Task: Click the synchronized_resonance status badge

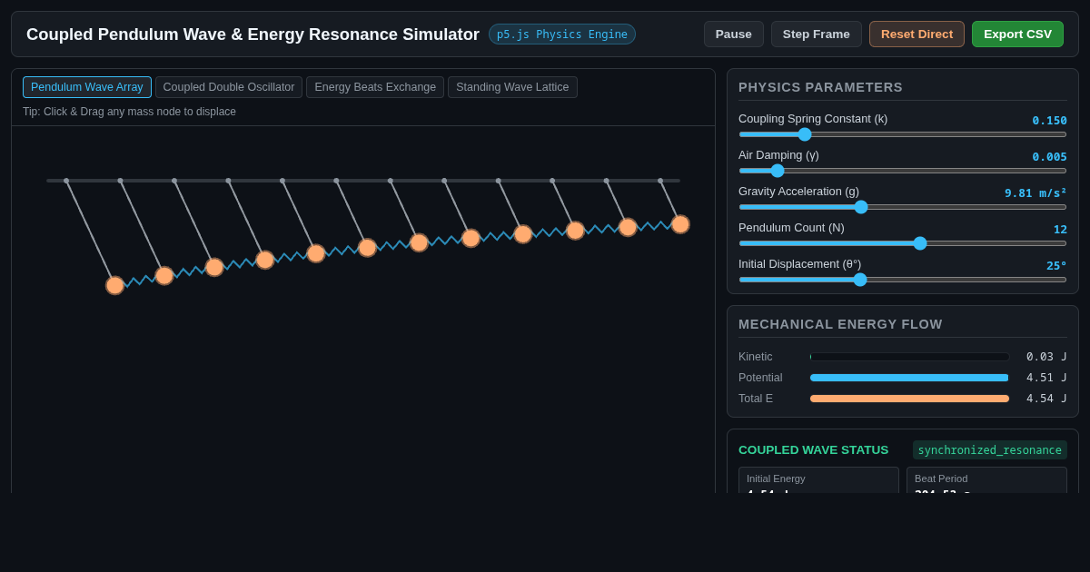Action: [x=990, y=450]
